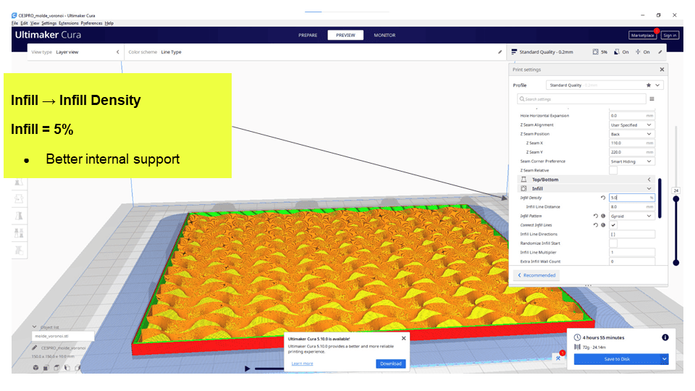The width and height of the screenshot is (695, 391).
Task: Click the star icon beside the profile
Action: coord(649,85)
